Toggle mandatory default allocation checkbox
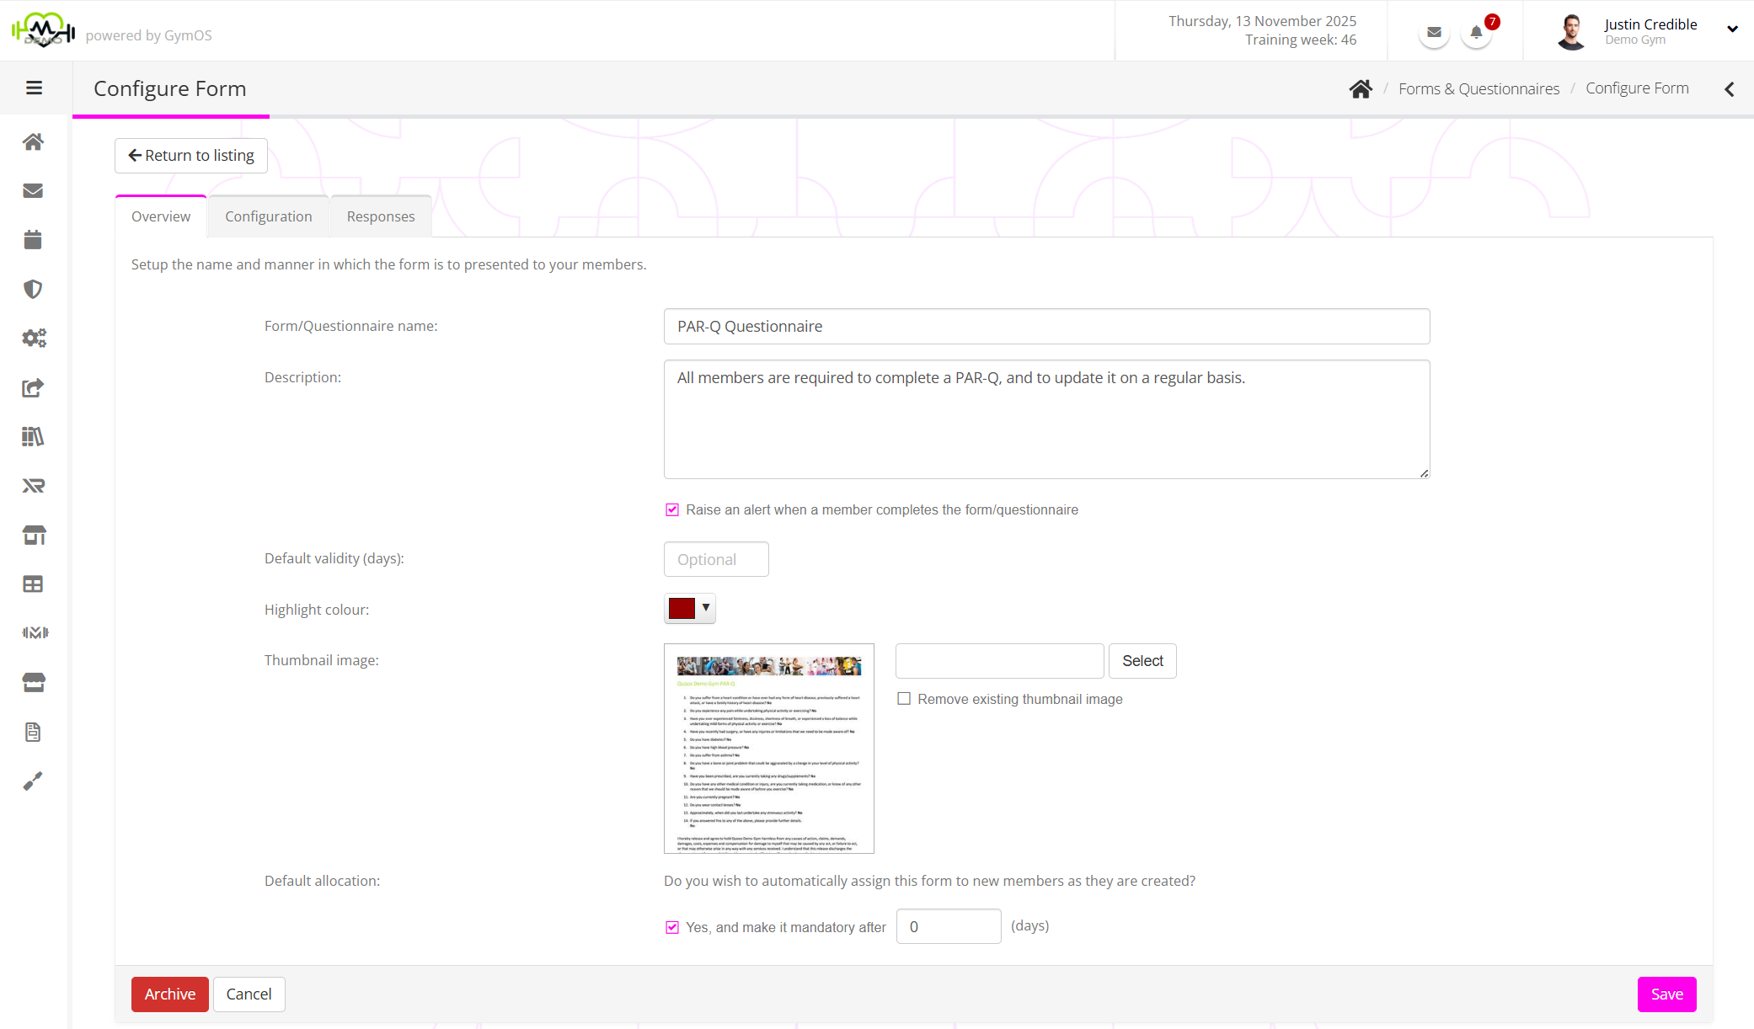Screen dimensions: 1754x1029 (x=672, y=927)
